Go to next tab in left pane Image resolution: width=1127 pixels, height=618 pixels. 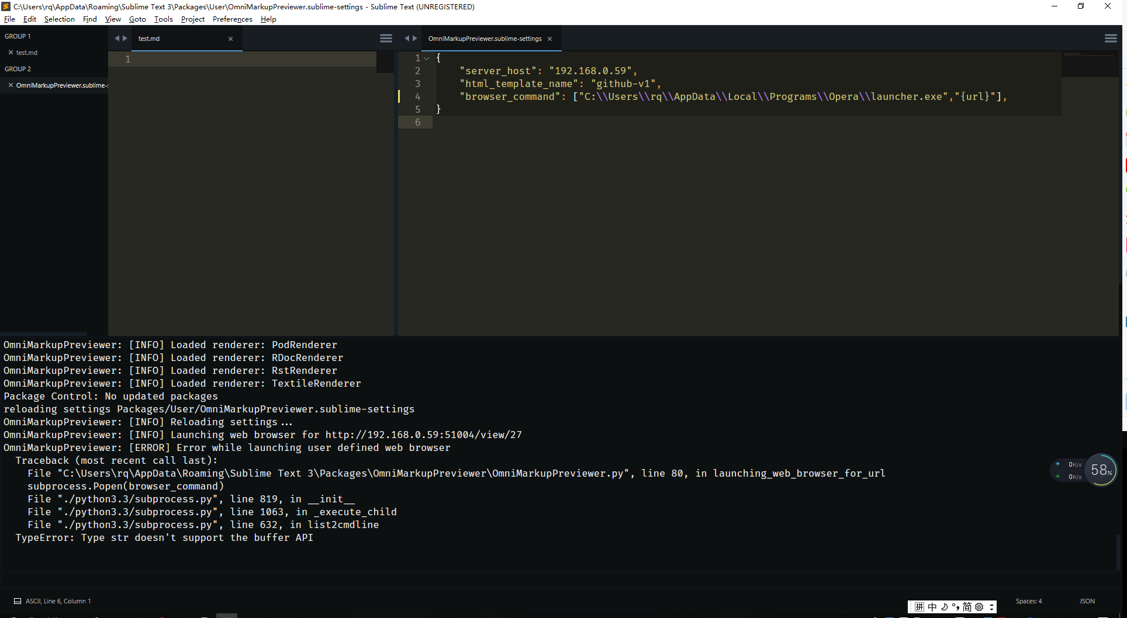[125, 39]
